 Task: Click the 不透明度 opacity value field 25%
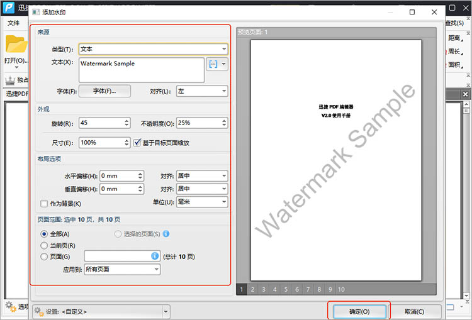click(198, 123)
